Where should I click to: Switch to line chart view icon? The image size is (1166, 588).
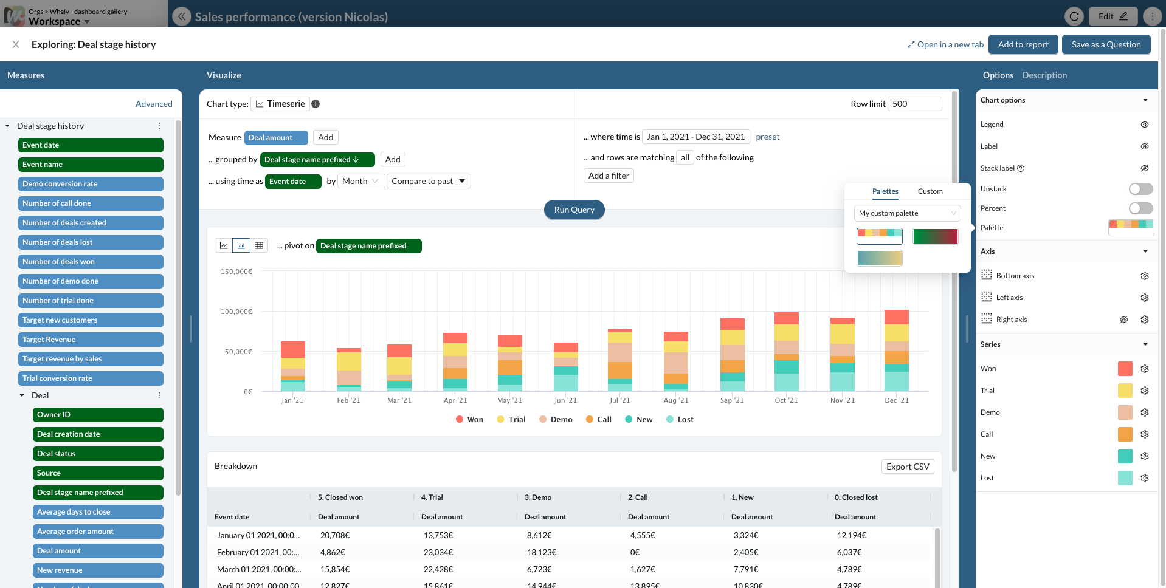[x=224, y=245]
